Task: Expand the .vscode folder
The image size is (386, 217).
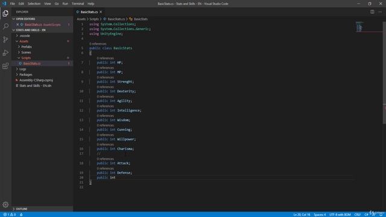Action: pyautogui.click(x=17, y=36)
